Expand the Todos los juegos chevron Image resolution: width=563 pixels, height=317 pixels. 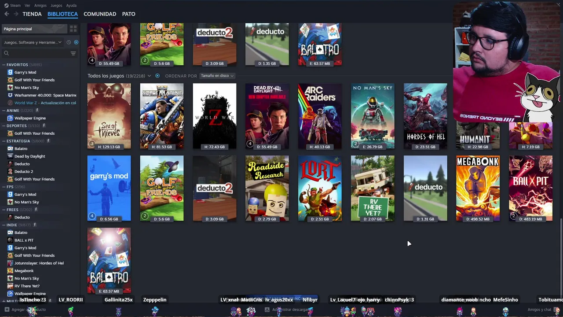[x=149, y=76]
